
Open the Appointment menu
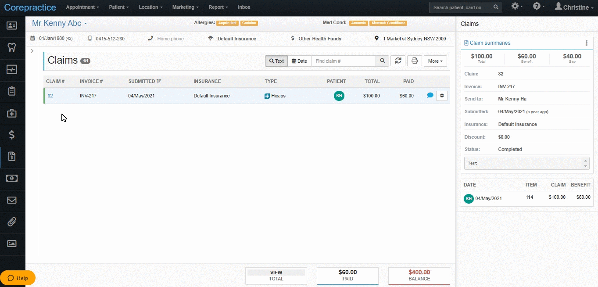[82, 7]
